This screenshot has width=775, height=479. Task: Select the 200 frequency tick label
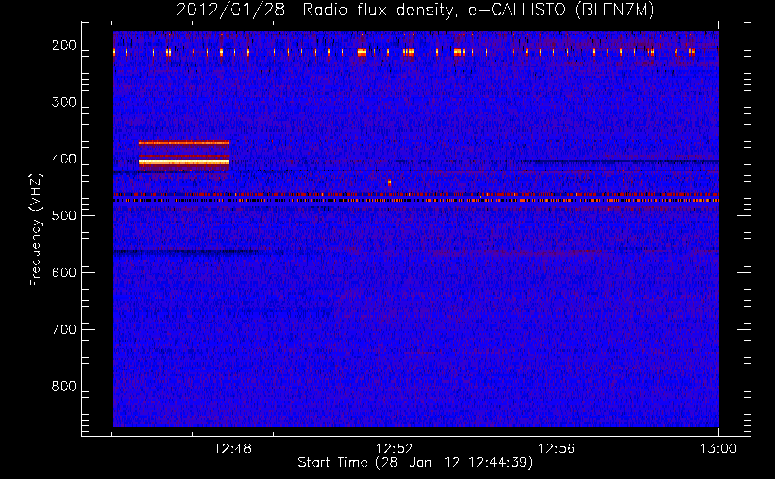(64, 45)
